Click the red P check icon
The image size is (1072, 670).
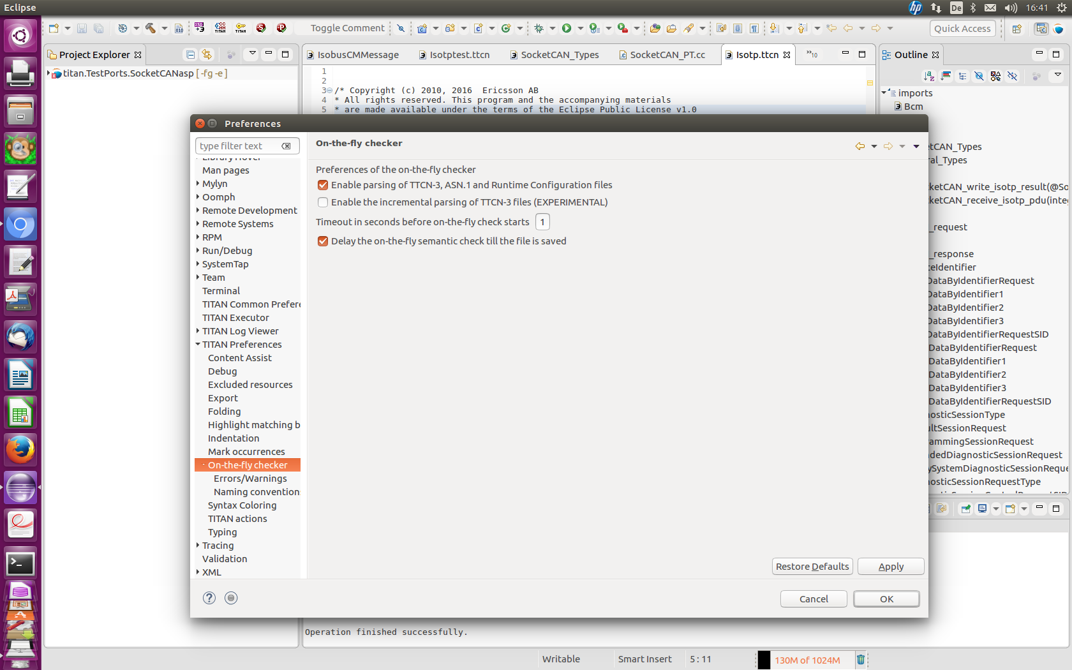(x=281, y=28)
